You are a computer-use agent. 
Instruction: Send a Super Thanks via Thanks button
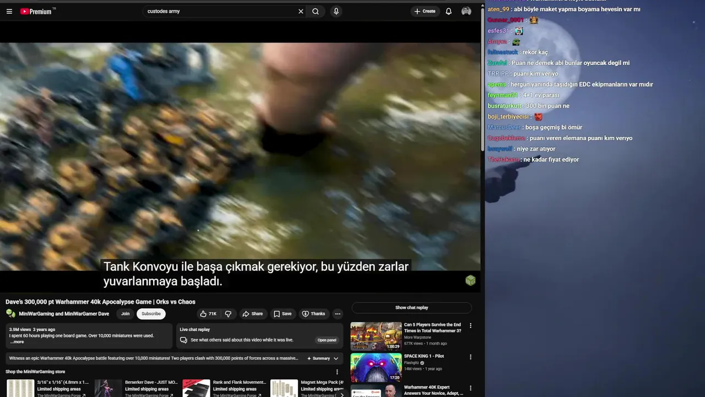(313, 314)
